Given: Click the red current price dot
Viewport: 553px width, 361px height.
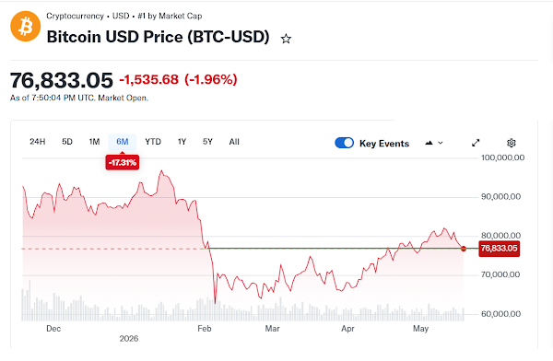Looking at the screenshot, I should (x=464, y=249).
